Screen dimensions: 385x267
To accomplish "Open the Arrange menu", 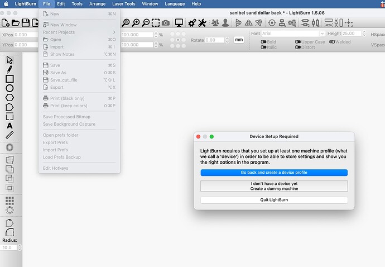I will click(x=97, y=4).
